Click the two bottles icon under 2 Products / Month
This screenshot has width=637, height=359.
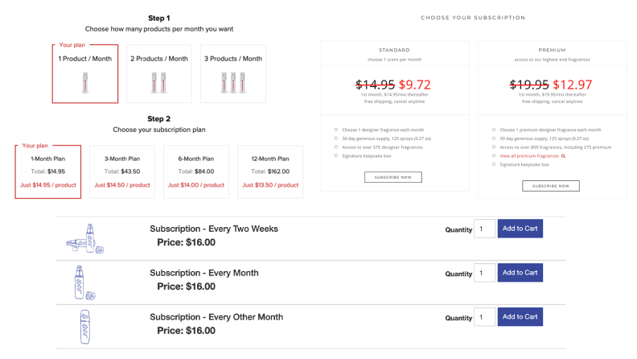point(158,83)
